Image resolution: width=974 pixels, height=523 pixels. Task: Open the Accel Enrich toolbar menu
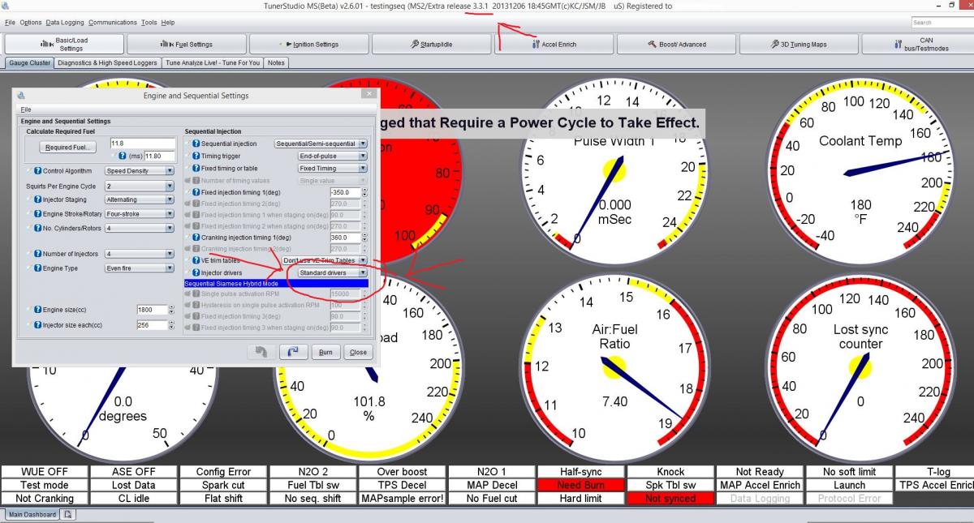pos(554,44)
